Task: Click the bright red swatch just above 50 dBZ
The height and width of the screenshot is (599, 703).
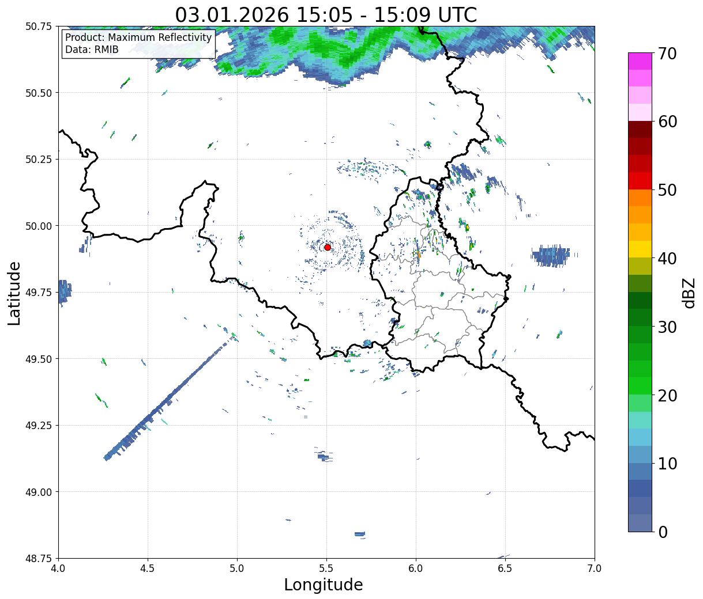Action: (x=640, y=181)
